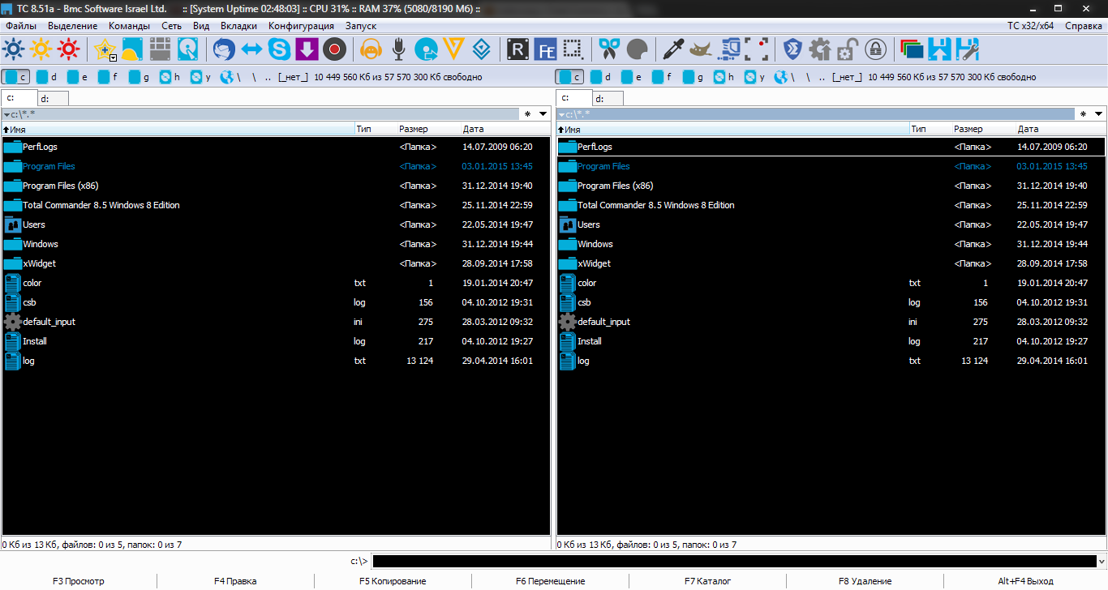
Task: Select drive g in left panel
Action: coord(138,77)
